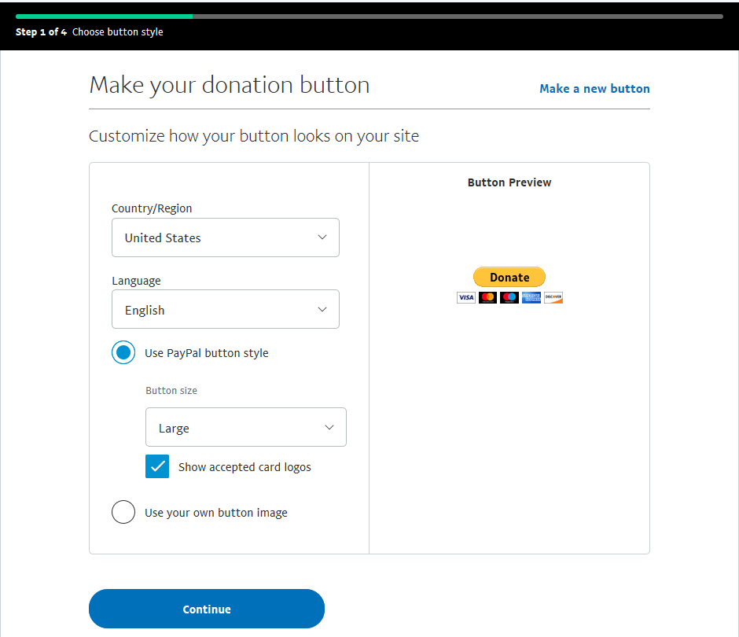739x637 pixels.
Task: Click the "Country/Region" field label
Action: pos(152,208)
